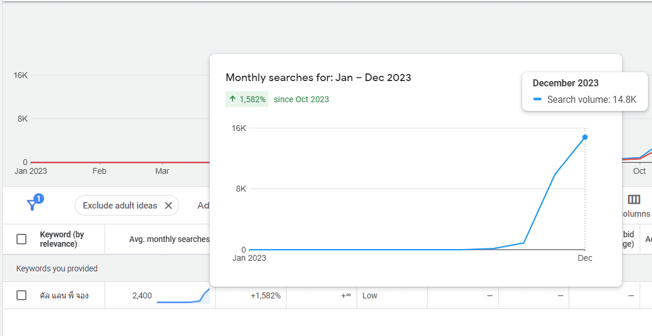
Task: Collapse the Keywords you provided group row
Action: tap(57, 268)
